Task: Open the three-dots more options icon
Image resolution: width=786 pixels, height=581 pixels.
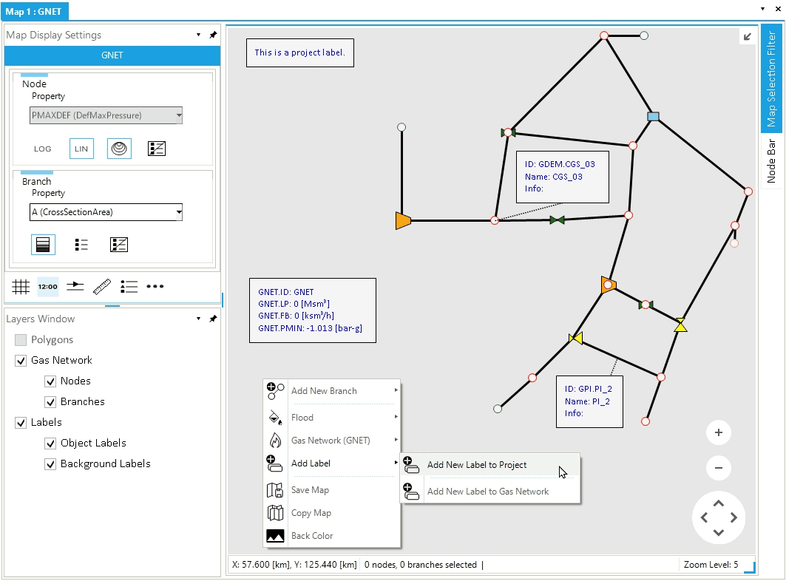Action: coord(155,287)
